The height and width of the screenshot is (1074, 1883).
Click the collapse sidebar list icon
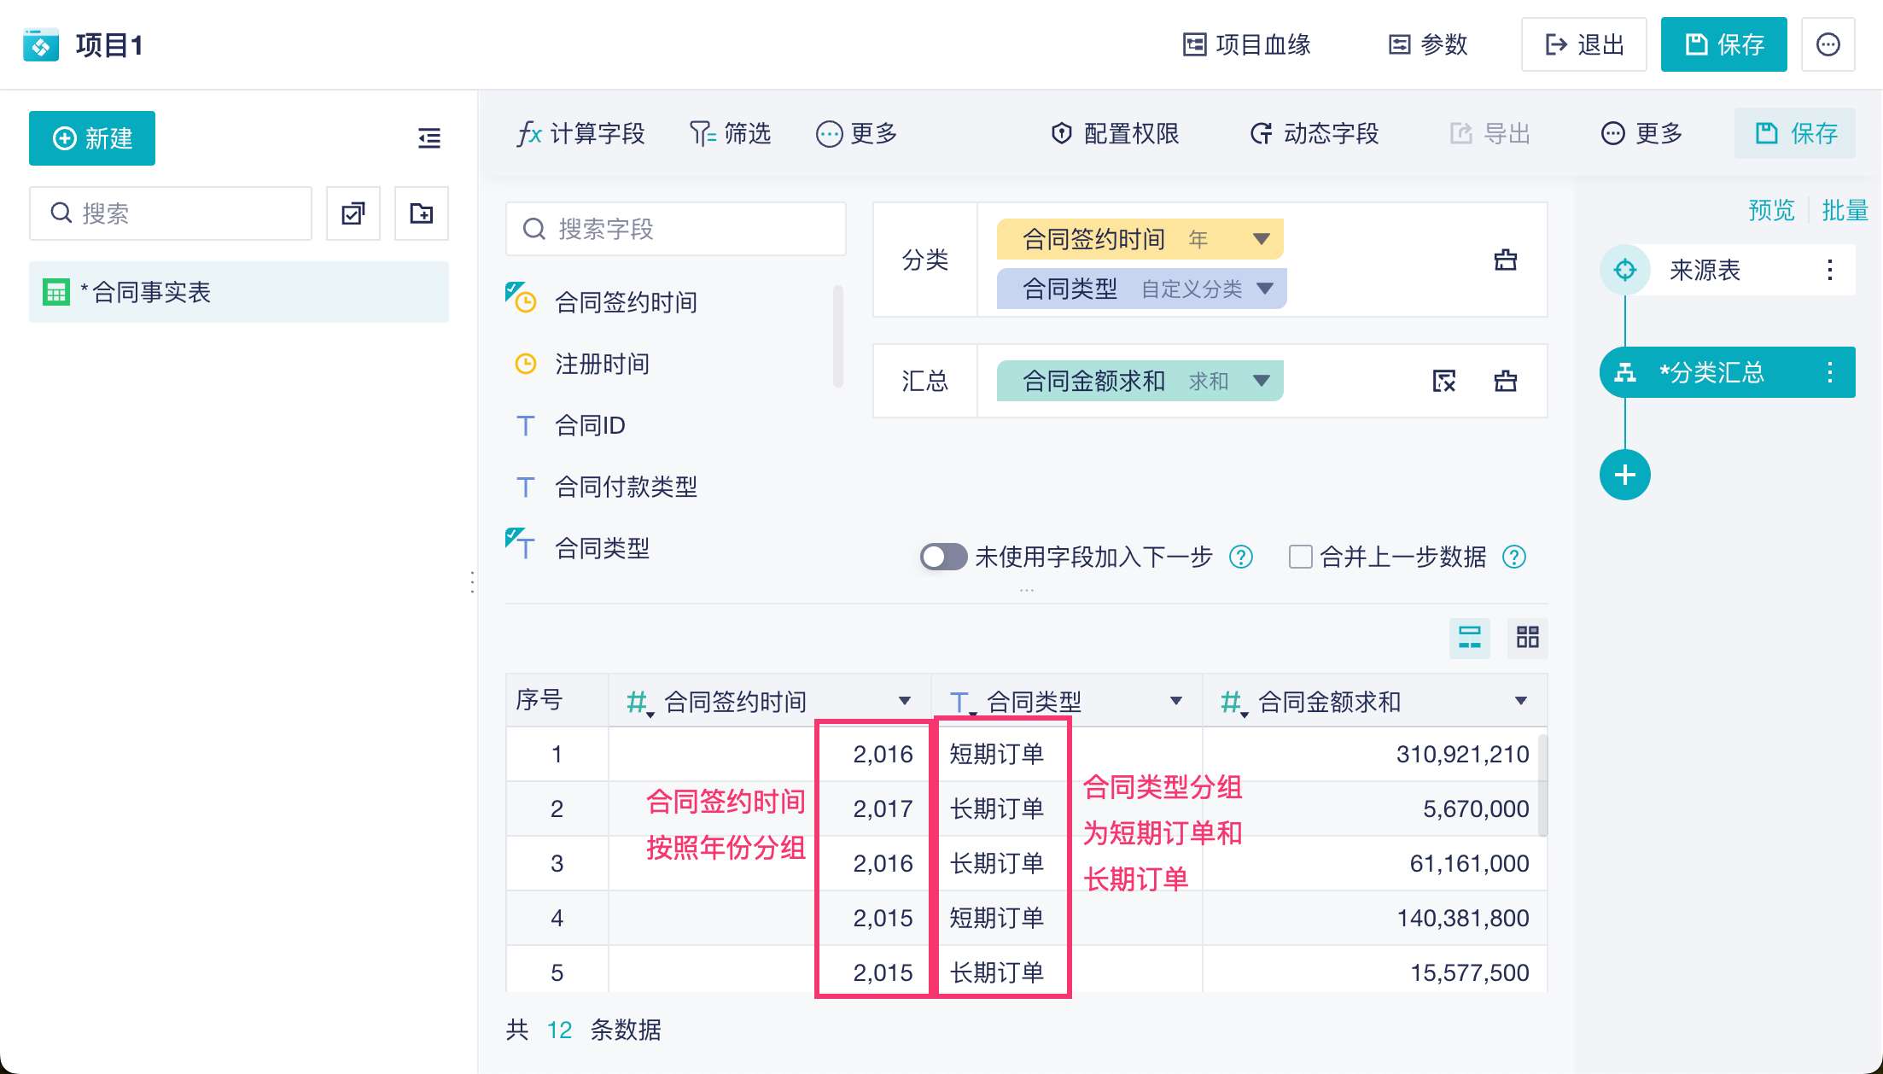(x=429, y=137)
